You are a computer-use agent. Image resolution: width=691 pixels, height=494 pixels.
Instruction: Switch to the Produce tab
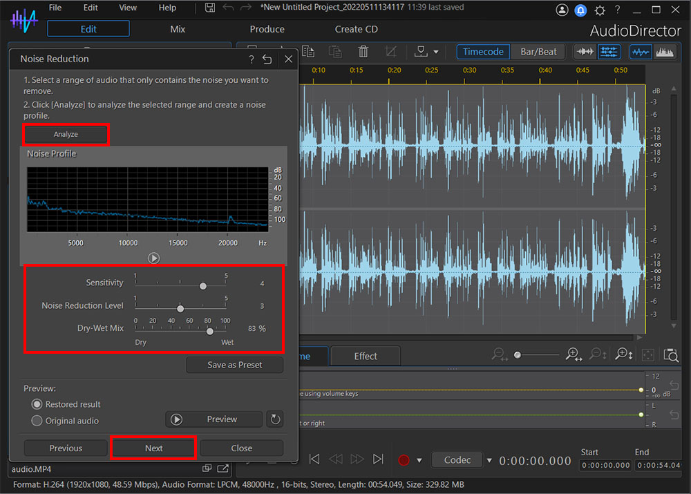pyautogui.click(x=267, y=29)
